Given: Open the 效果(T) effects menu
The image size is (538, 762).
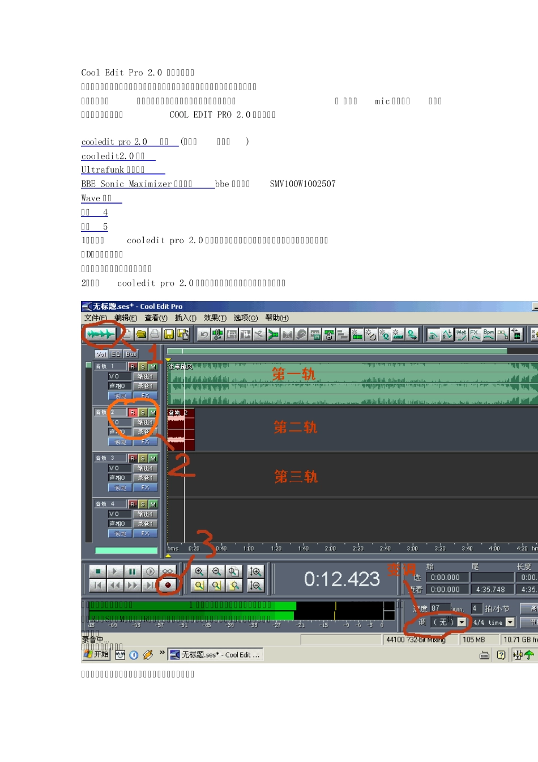Looking at the screenshot, I should [x=215, y=318].
